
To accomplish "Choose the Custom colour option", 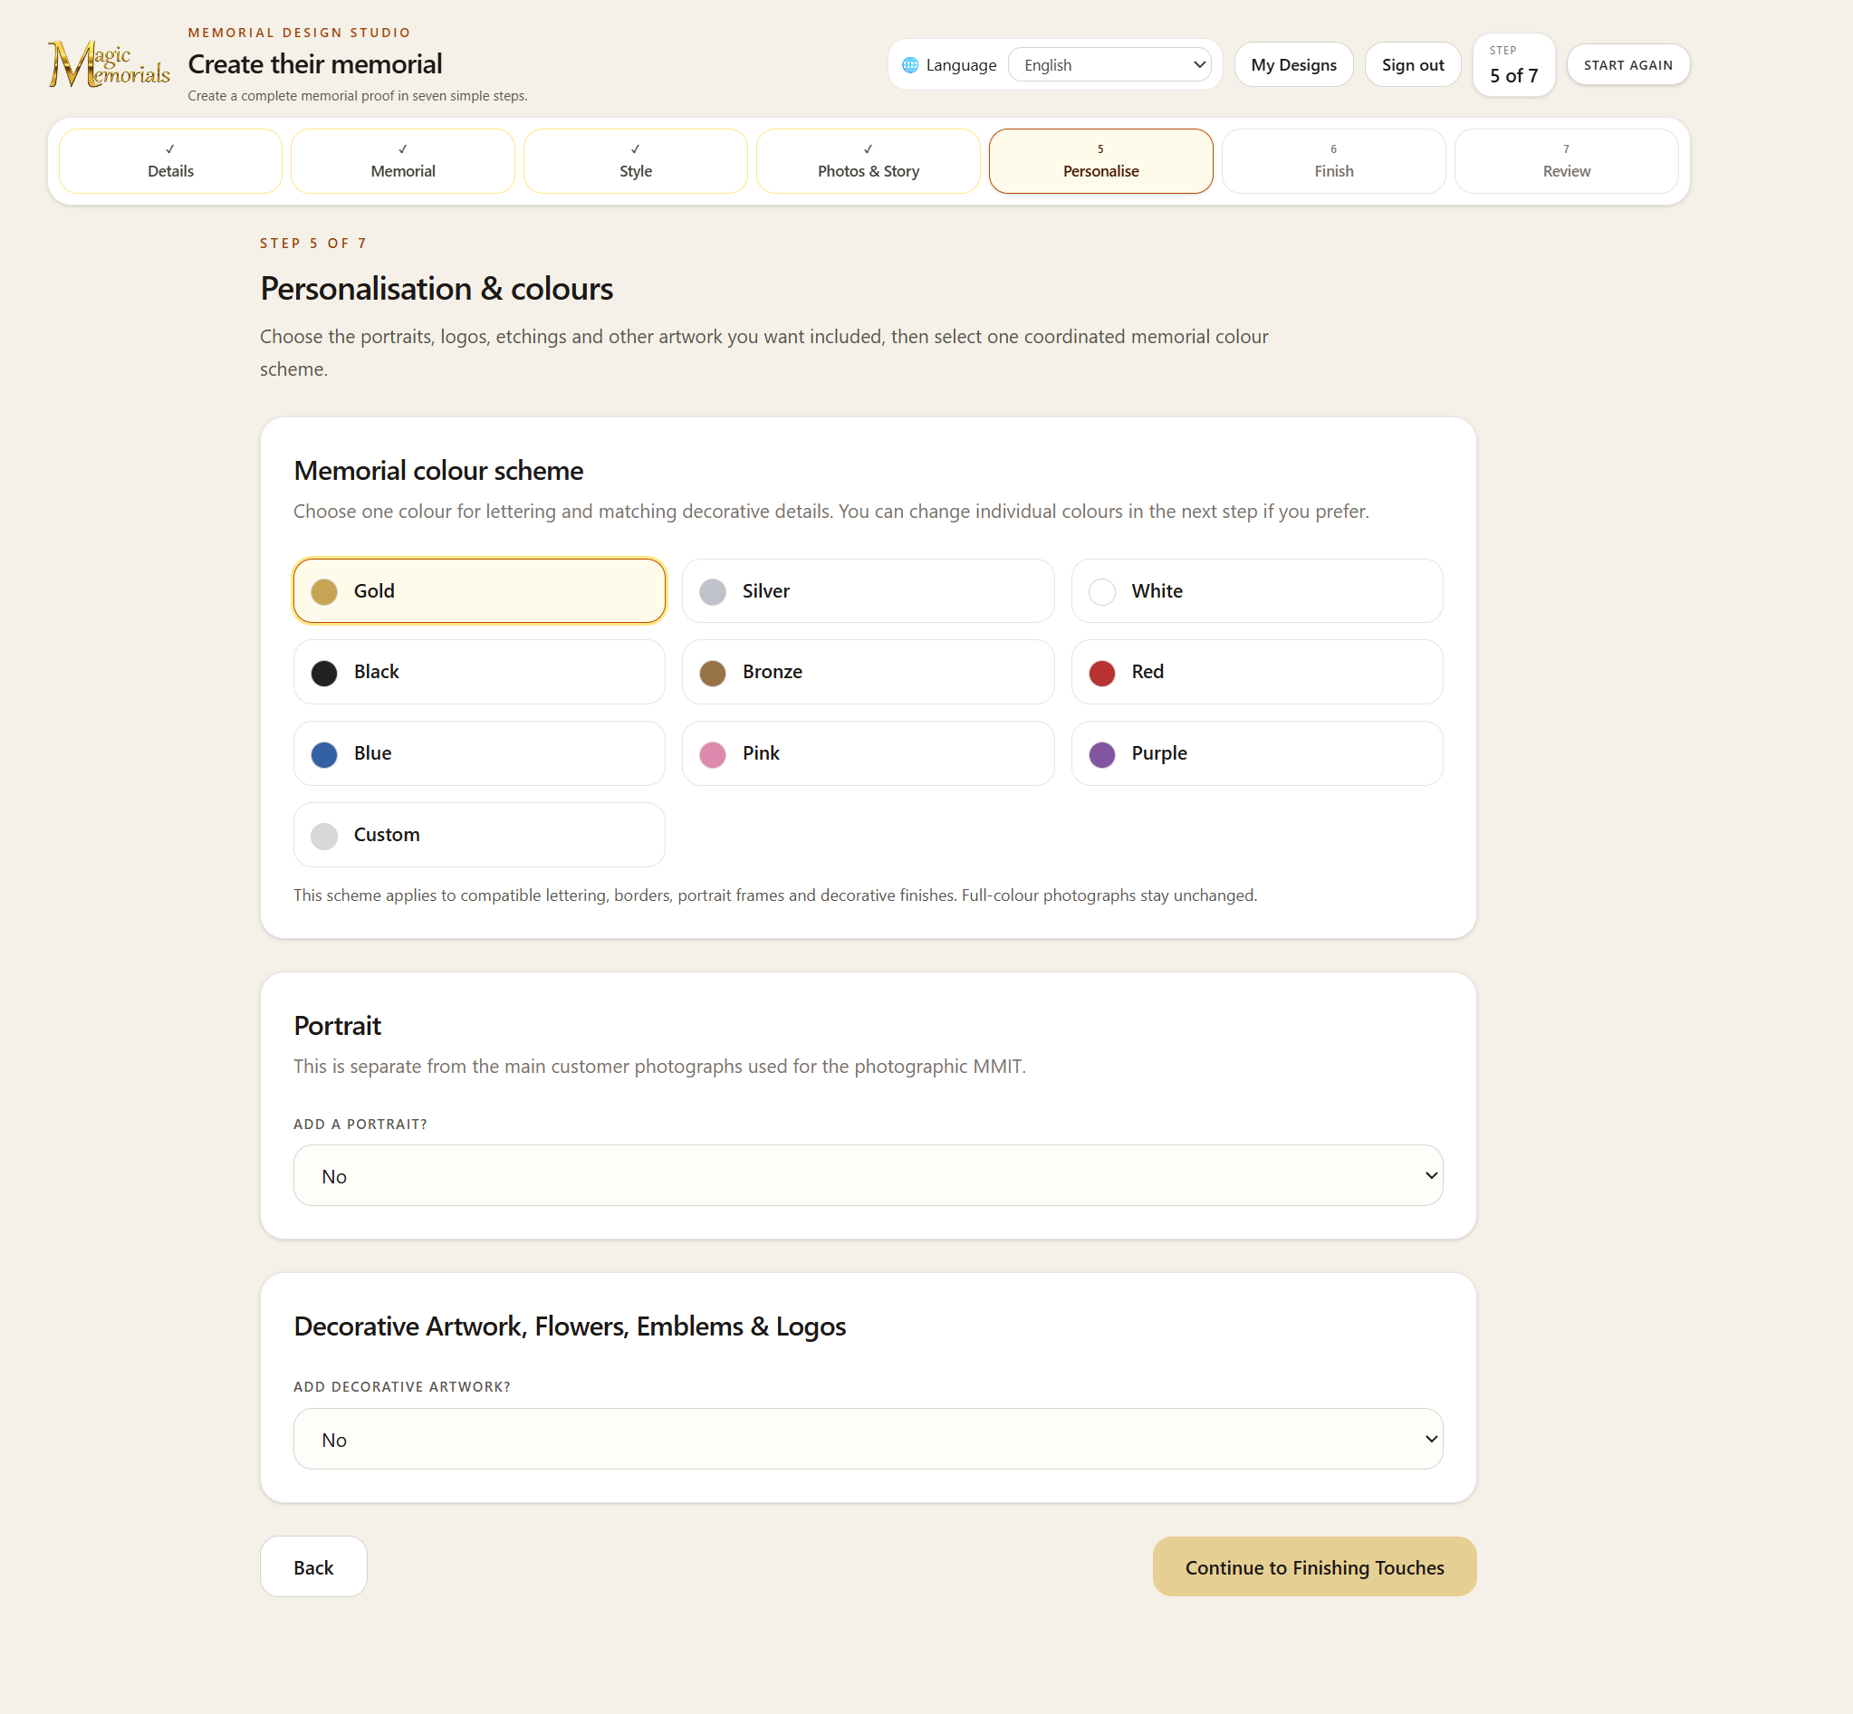I will [479, 835].
